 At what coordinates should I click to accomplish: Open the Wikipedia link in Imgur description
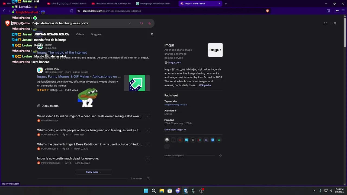pos(205,85)
